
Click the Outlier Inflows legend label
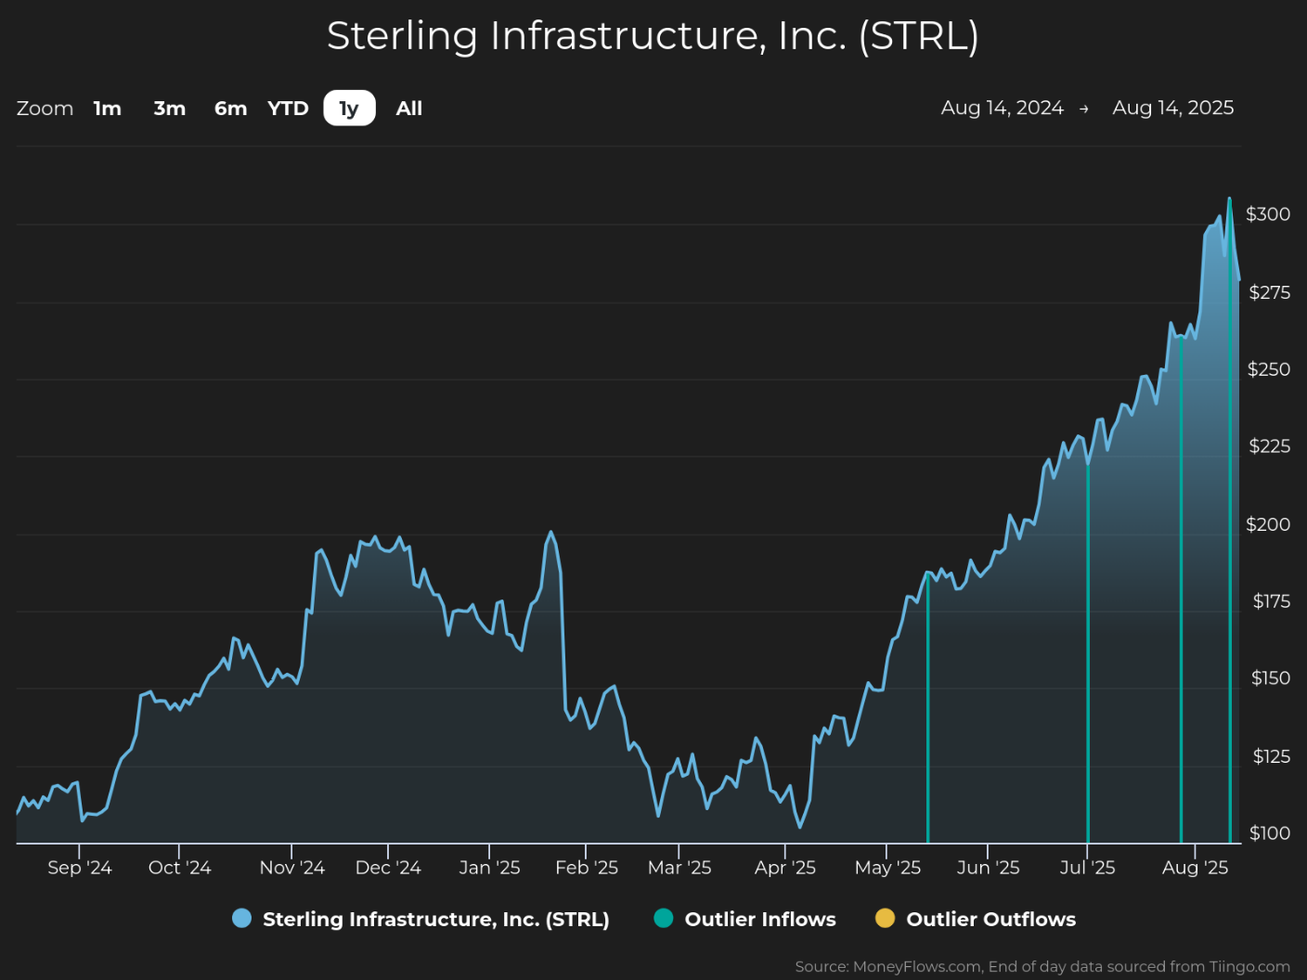[760, 920]
